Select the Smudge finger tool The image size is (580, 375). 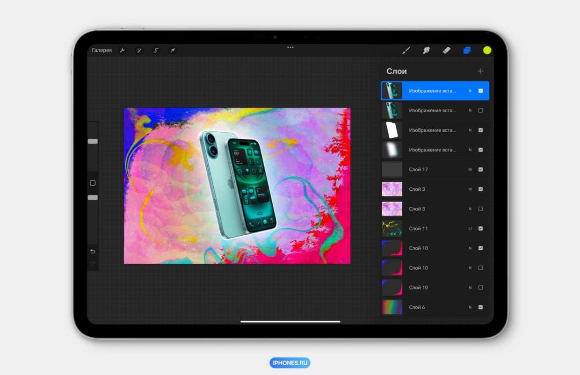(x=426, y=50)
